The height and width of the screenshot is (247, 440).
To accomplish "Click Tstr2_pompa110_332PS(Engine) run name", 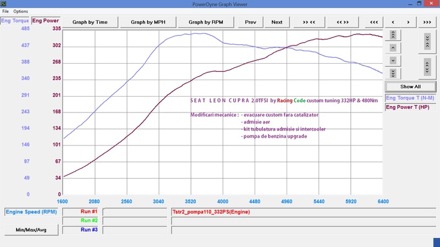I will tap(211, 212).
